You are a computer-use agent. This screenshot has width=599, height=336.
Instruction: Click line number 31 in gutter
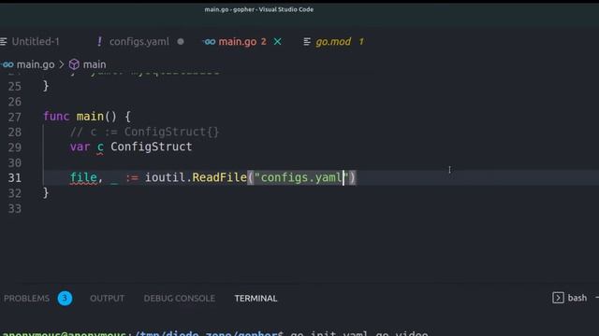click(15, 178)
